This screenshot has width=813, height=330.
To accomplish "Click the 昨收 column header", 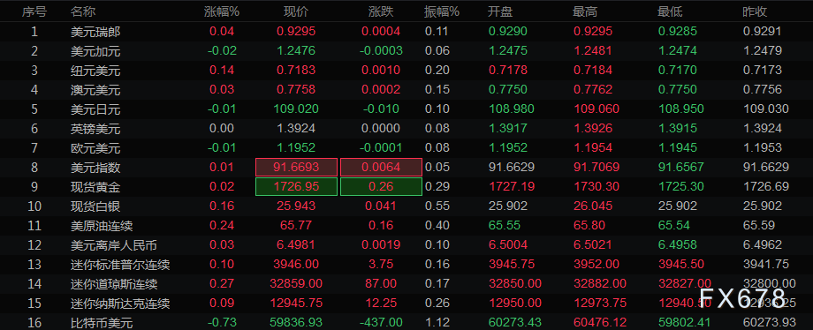I will (755, 11).
